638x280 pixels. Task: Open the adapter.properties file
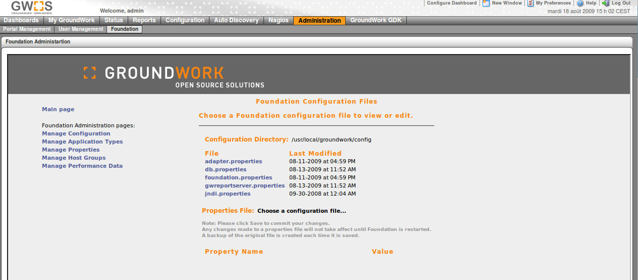tap(233, 161)
